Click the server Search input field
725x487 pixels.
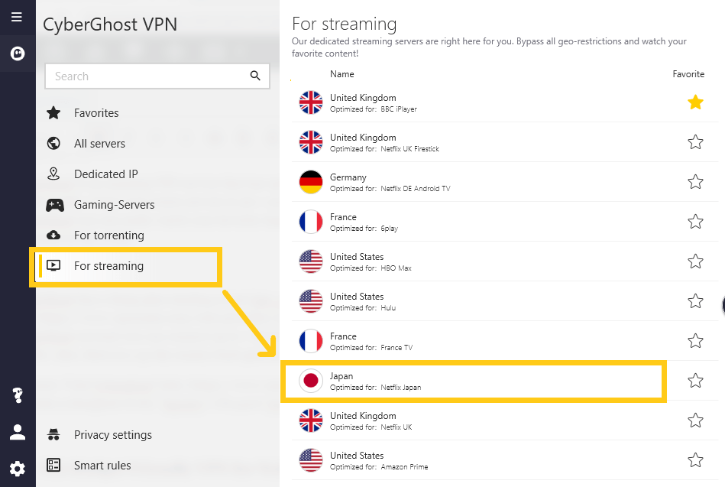145,76
